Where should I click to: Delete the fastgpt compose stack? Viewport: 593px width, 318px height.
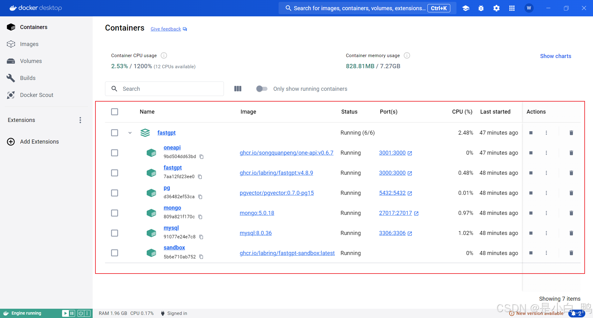point(571,133)
